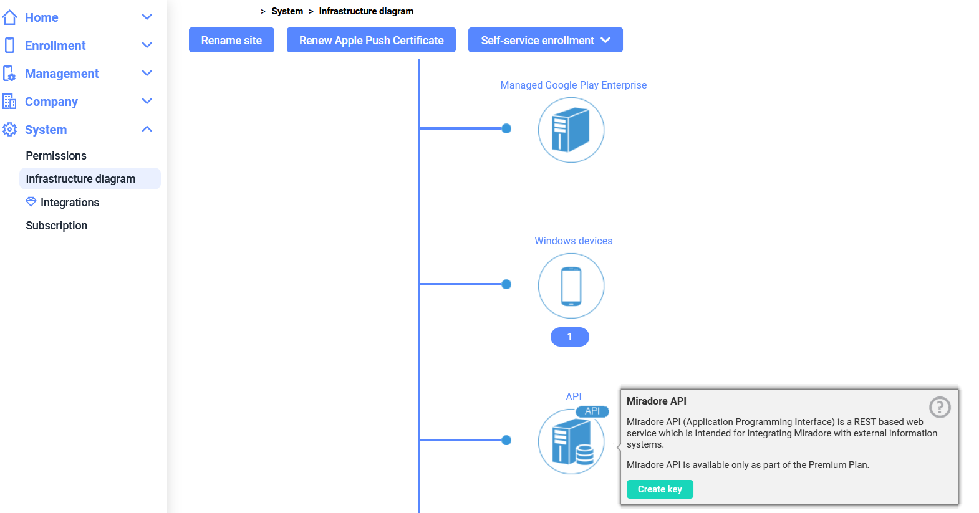
Task: Click the Rename site button
Action: point(231,40)
